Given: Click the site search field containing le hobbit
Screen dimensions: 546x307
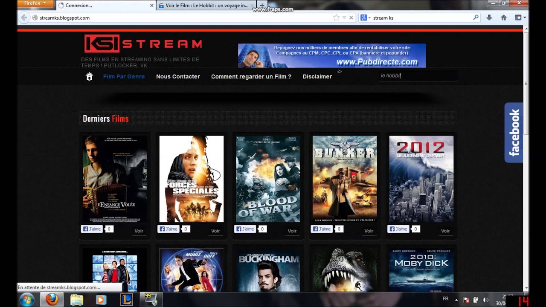Looking at the screenshot, I should (418, 75).
